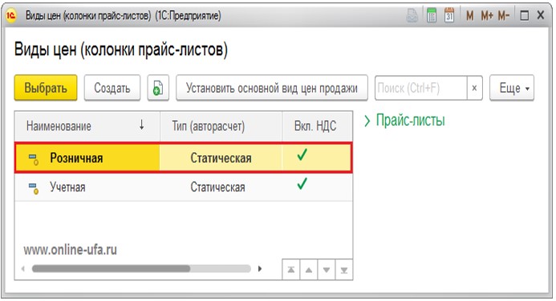Click the Учетная row price-type icon
The width and height of the screenshot is (556, 301).
tap(34, 188)
